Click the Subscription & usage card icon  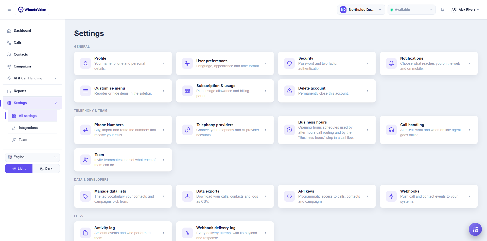point(187,91)
